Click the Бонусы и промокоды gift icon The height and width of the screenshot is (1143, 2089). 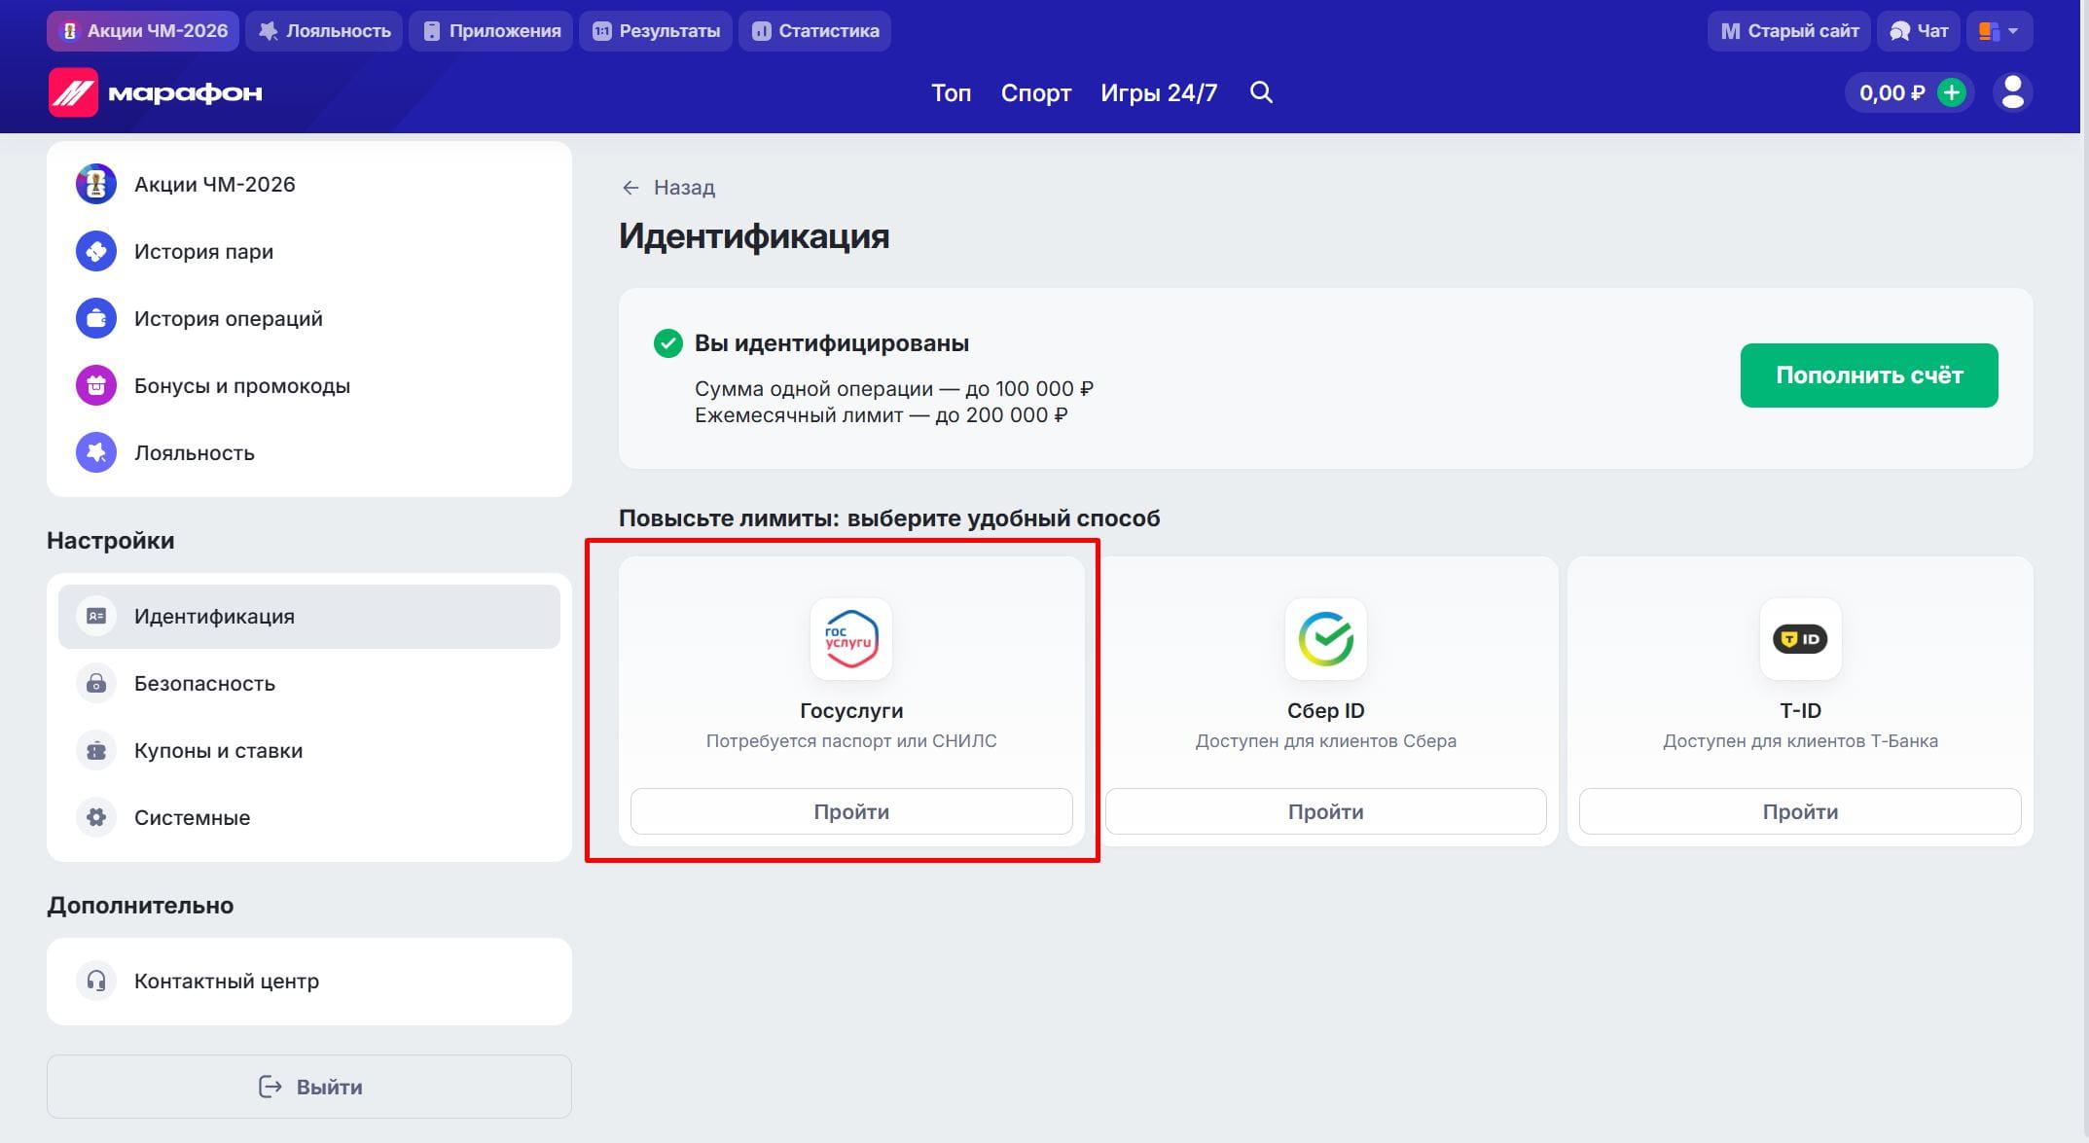click(x=96, y=385)
